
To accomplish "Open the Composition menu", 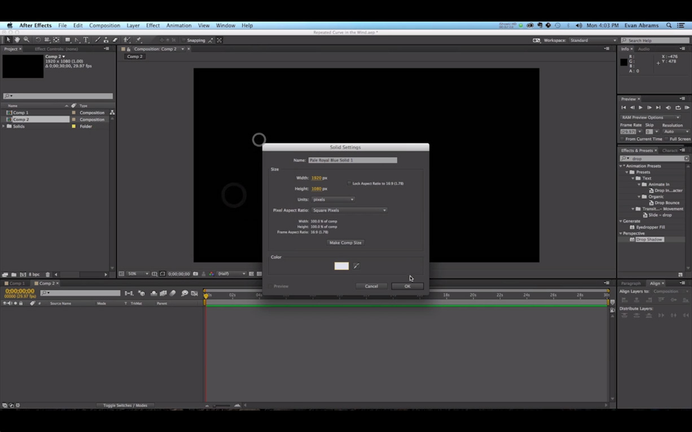I will [x=104, y=25].
